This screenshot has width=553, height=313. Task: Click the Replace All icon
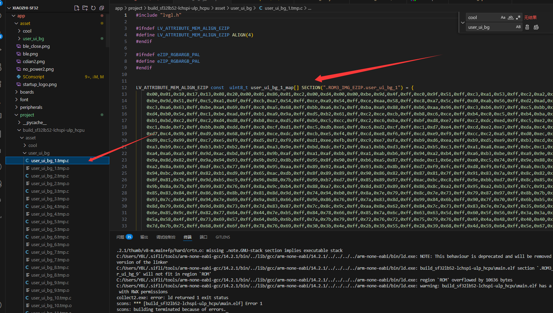[536, 27]
